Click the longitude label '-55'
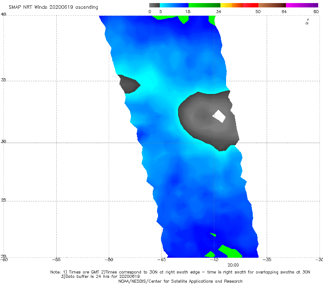 (56, 260)
